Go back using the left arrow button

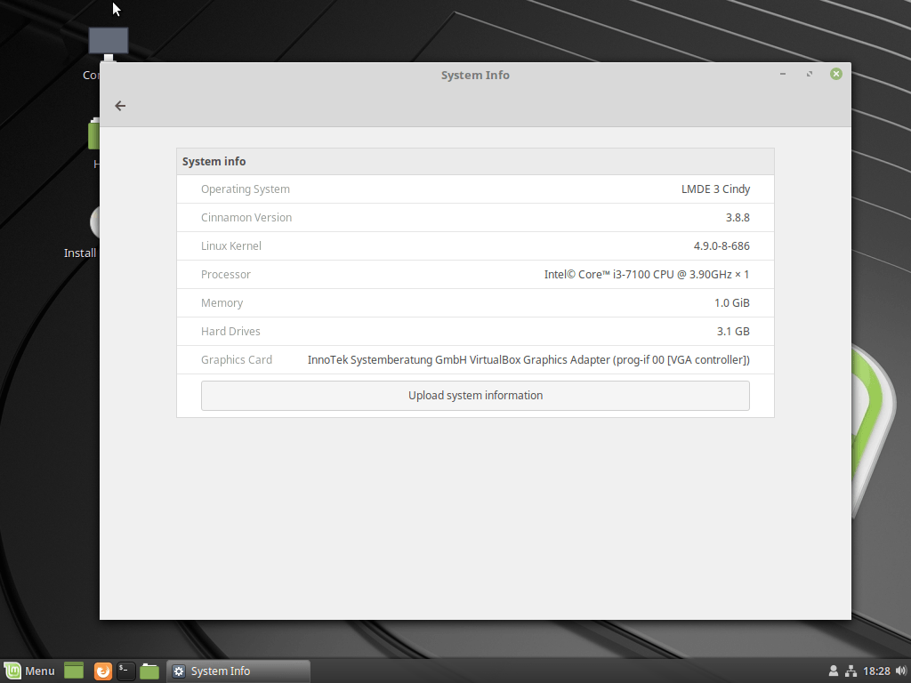(120, 106)
